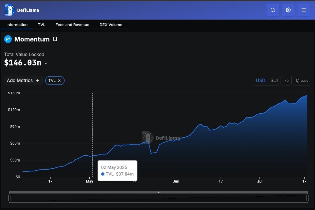315x210 pixels.
Task: Switch chart denomination to USD
Action: click(x=260, y=80)
